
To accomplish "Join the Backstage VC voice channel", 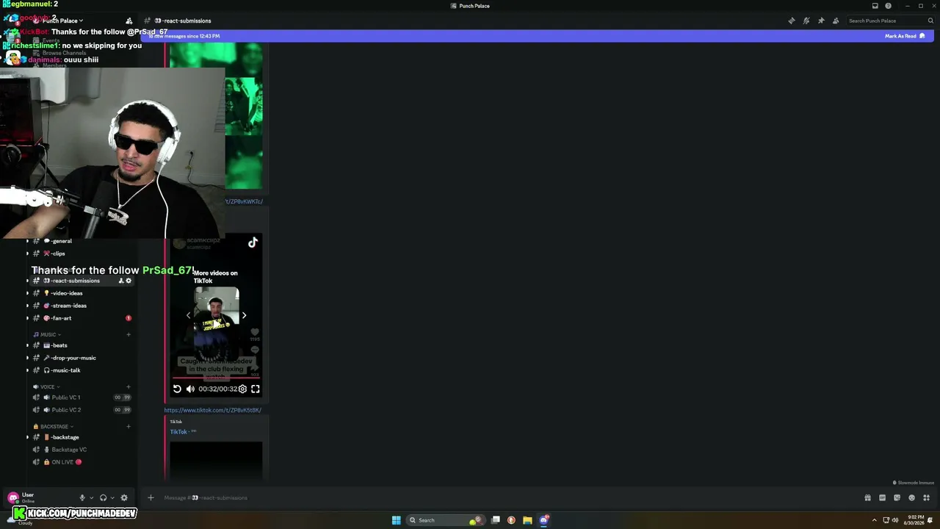I will click(81, 450).
